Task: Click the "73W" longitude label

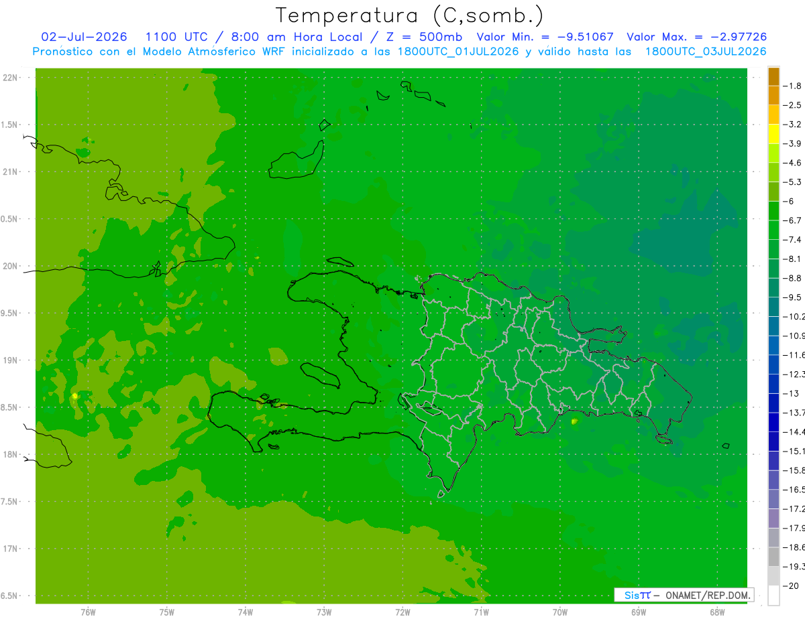Action: (324, 612)
